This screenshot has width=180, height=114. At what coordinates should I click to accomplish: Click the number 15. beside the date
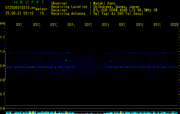pos(43,13)
